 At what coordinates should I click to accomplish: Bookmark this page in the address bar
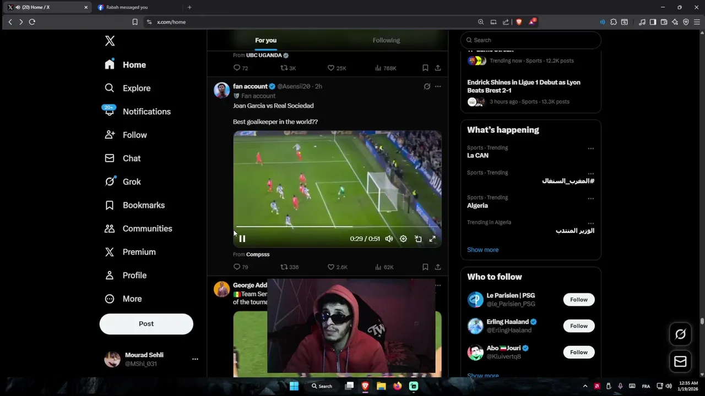[x=135, y=22]
